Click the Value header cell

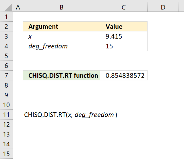point(124,26)
